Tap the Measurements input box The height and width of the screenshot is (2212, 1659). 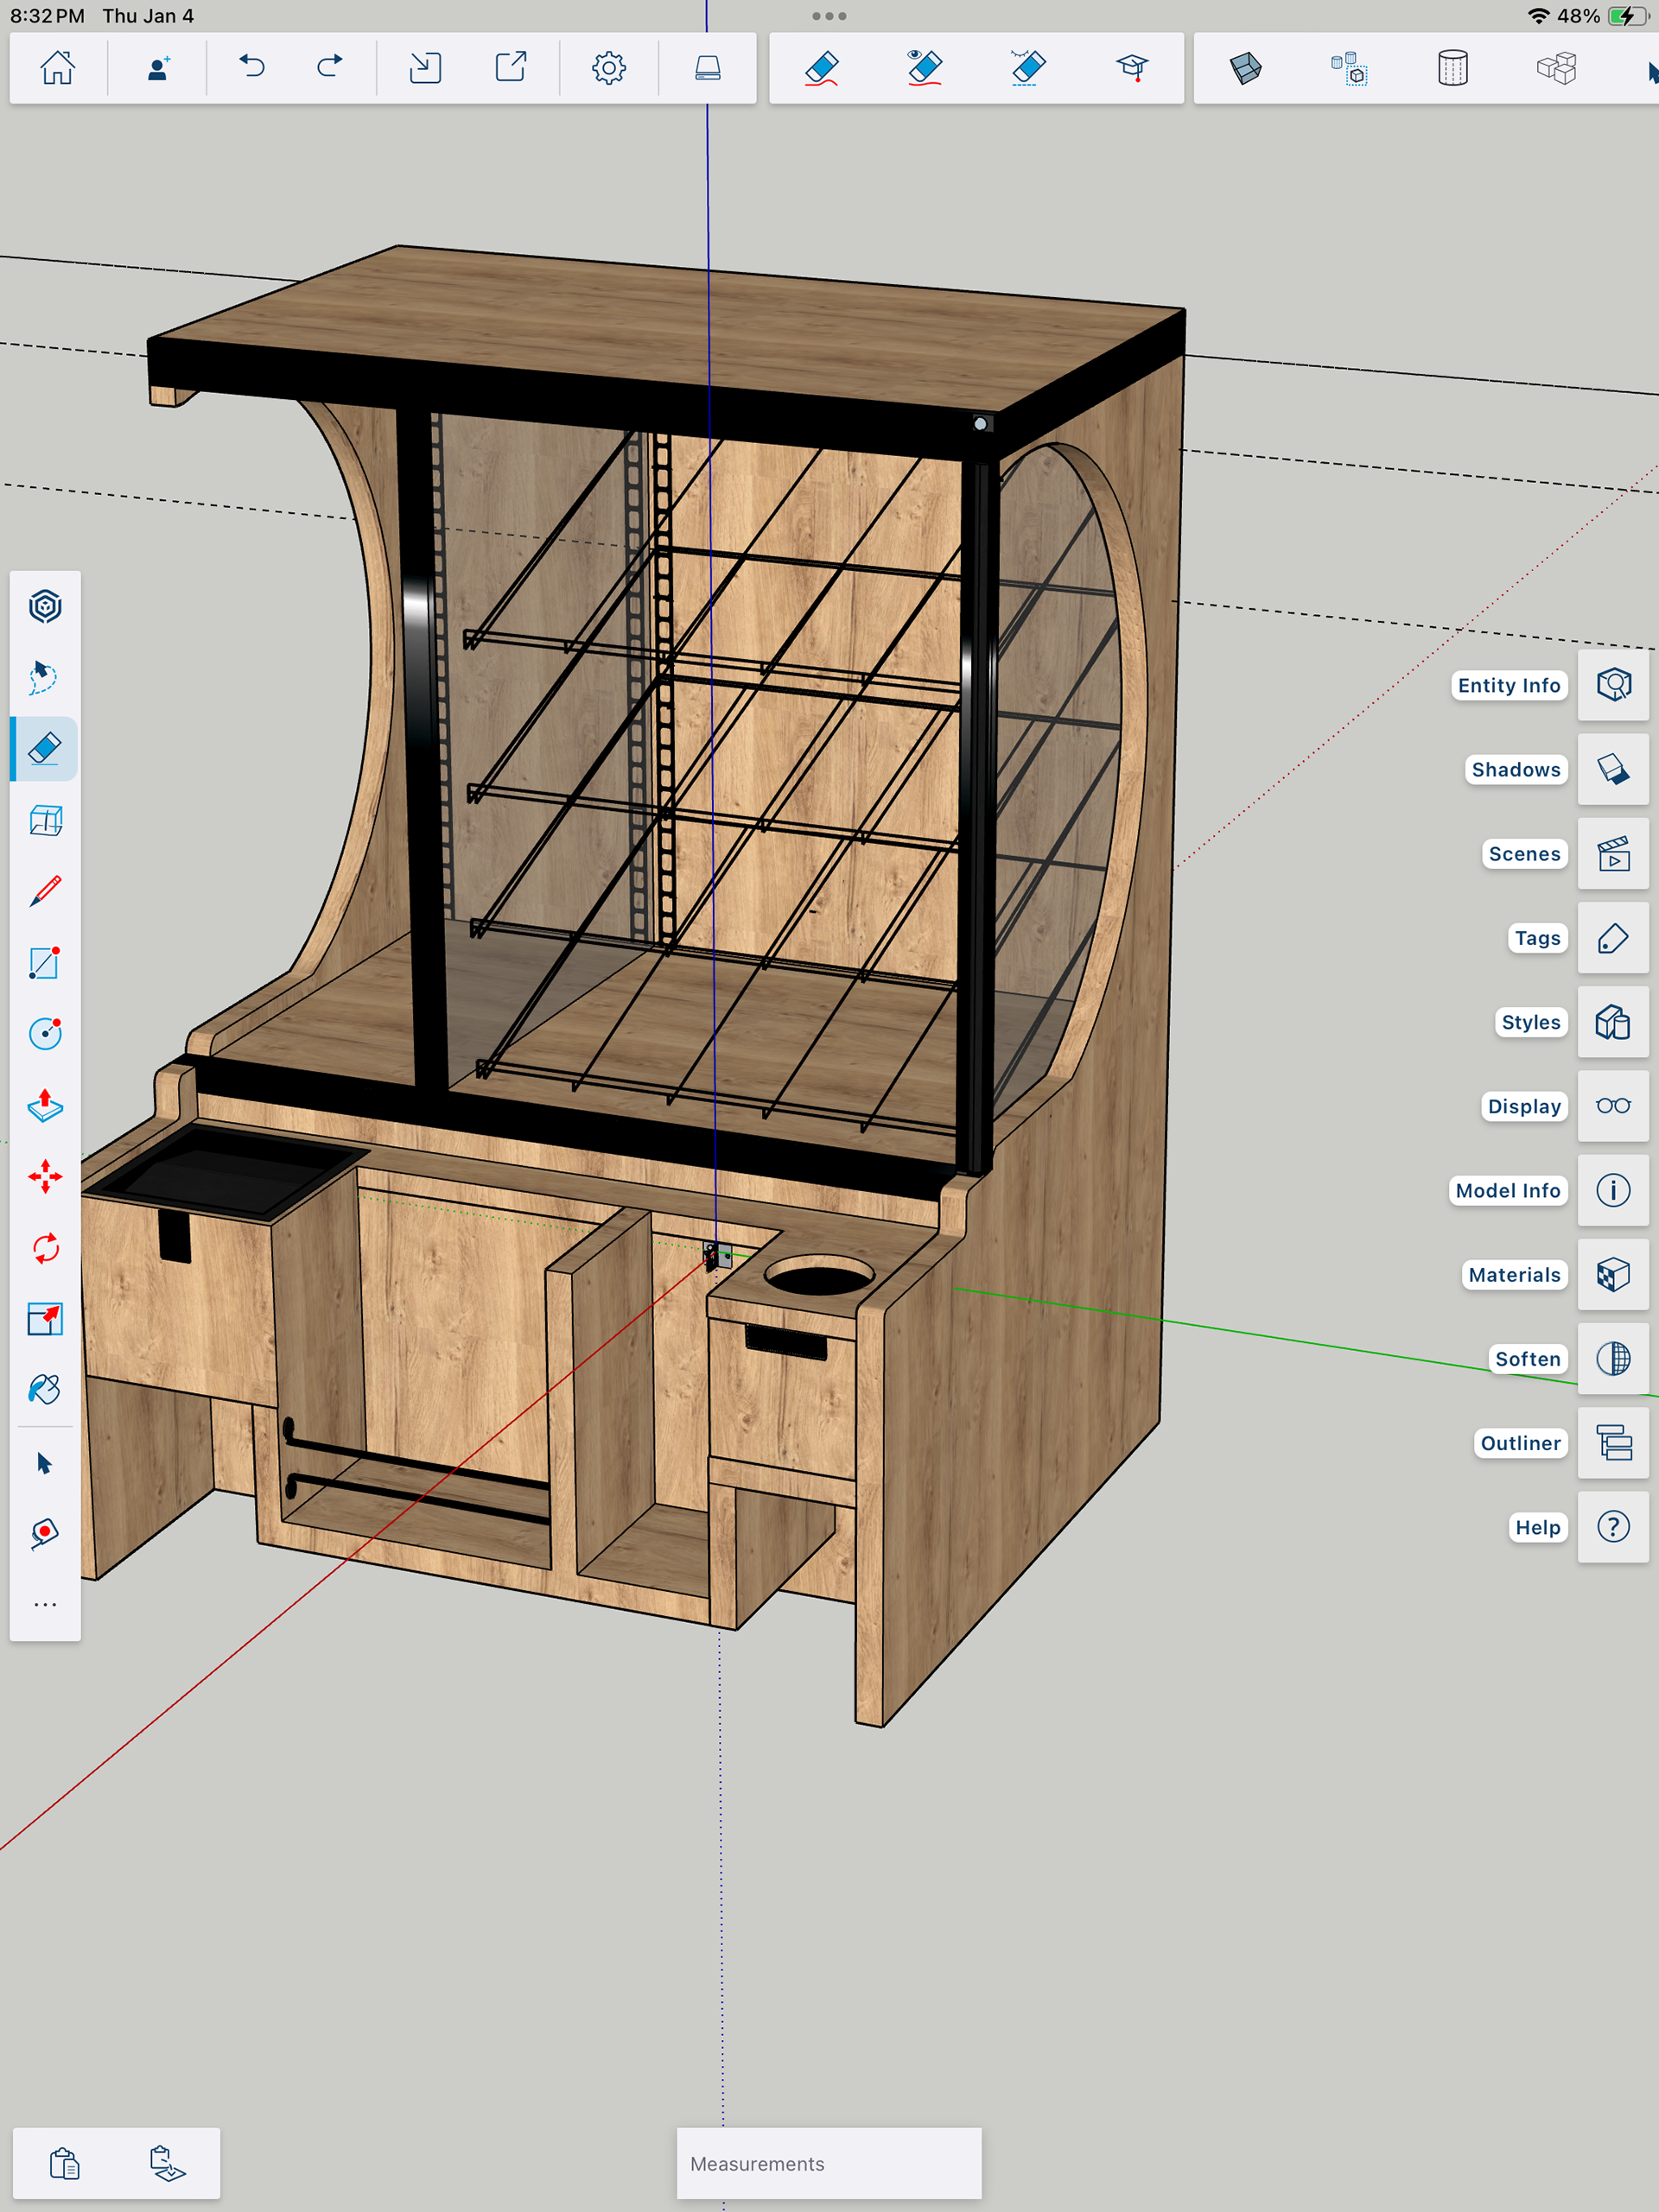click(829, 2163)
